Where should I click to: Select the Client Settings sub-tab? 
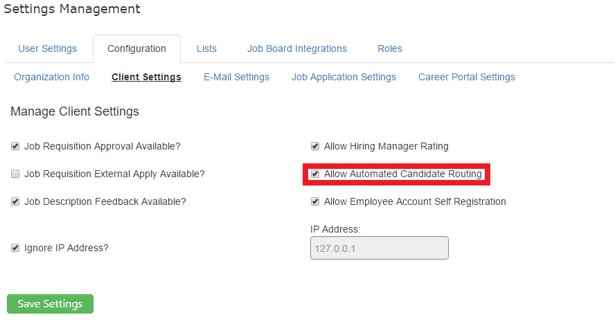tap(146, 77)
